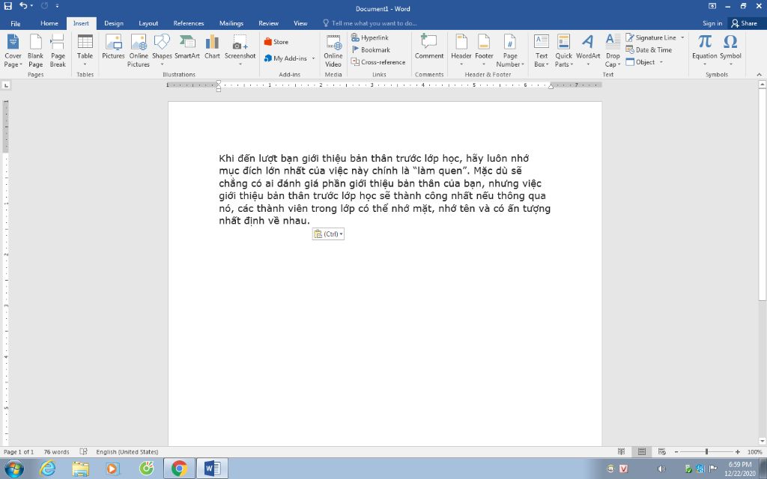Viewport: 767px width, 479px height.
Task: Open Online Pictures search
Action: [x=139, y=51]
